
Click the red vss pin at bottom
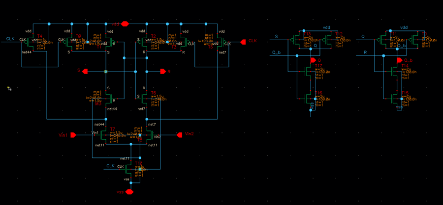coord(129,192)
